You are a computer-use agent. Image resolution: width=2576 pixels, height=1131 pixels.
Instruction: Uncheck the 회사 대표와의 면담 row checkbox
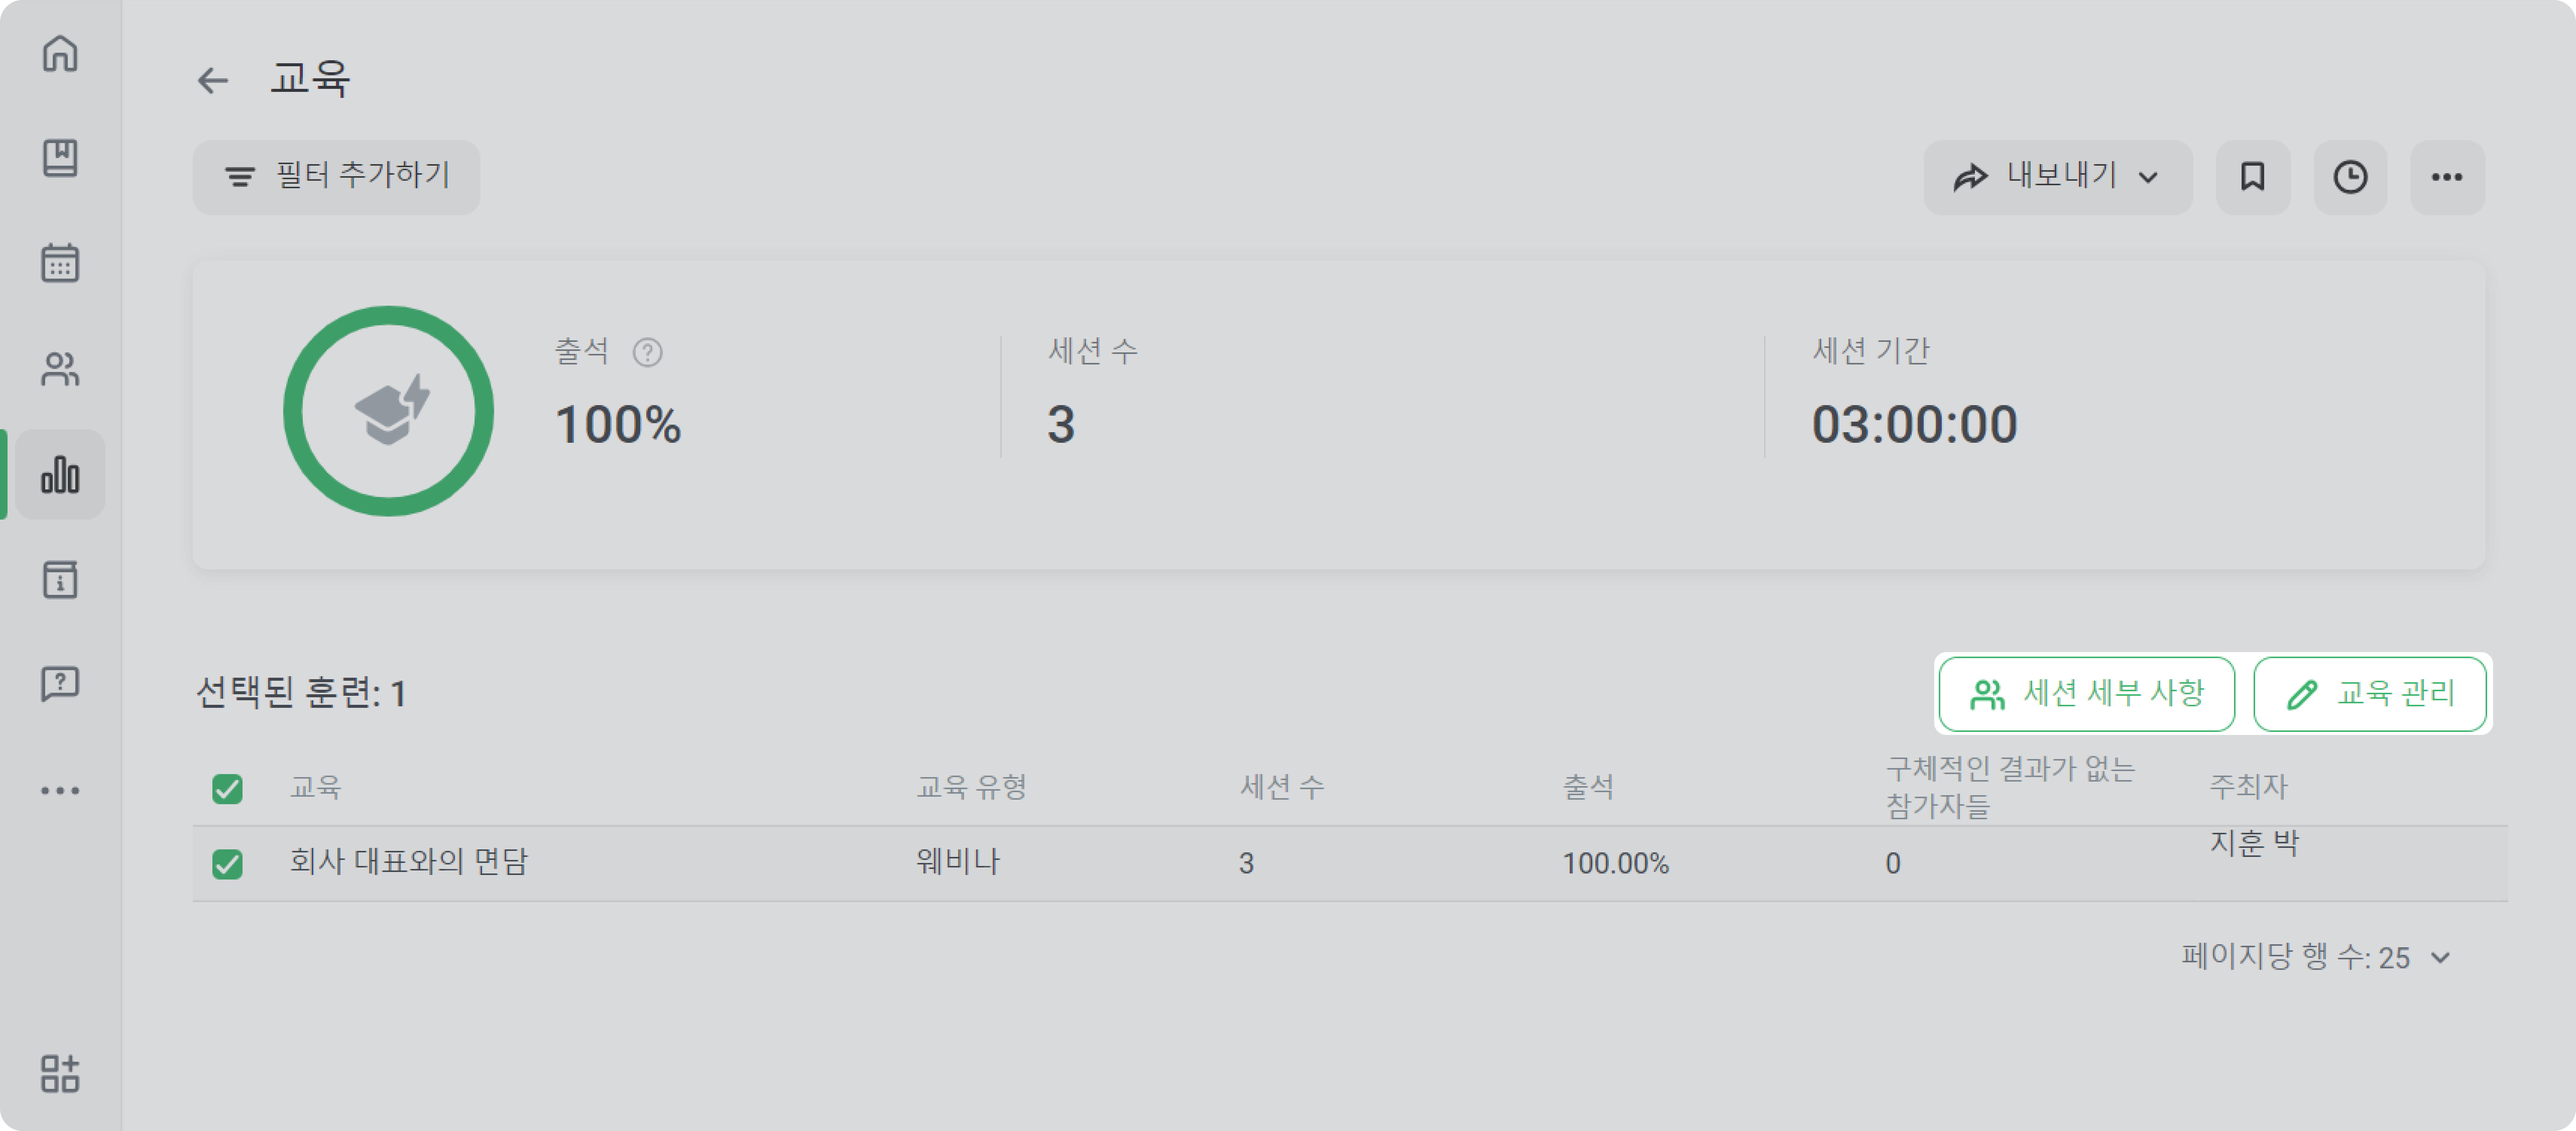pyautogui.click(x=227, y=863)
